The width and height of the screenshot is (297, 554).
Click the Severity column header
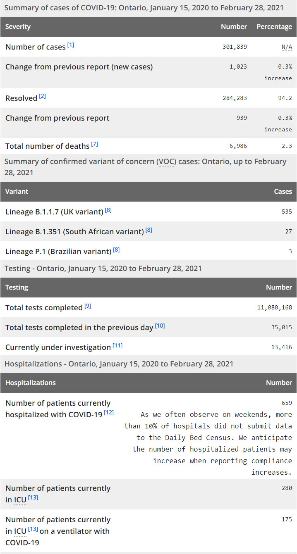click(x=18, y=27)
